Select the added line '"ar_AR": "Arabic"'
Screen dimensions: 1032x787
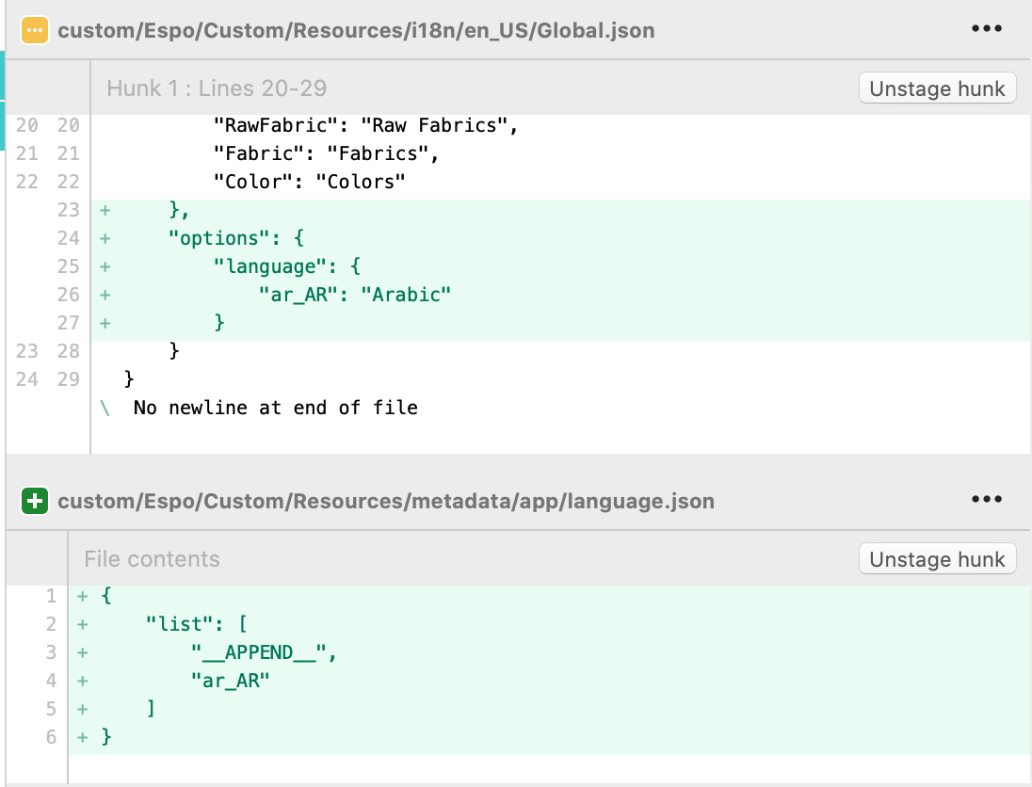coord(355,295)
